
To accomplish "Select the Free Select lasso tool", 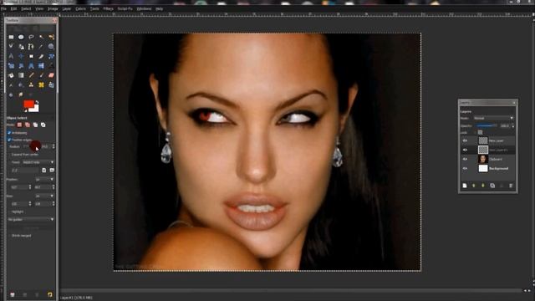I will coord(31,37).
